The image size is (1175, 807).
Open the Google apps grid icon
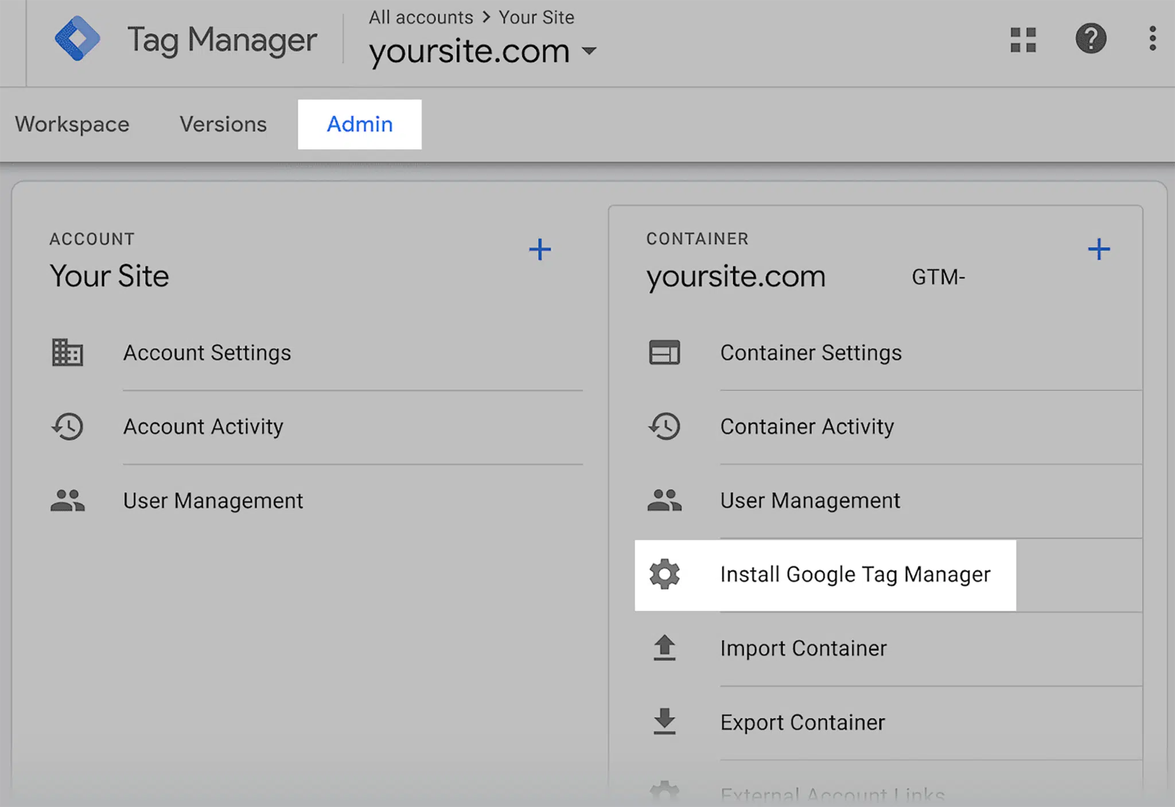[1023, 40]
